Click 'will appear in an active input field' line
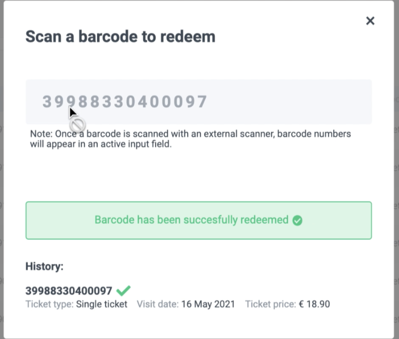This screenshot has height=339, width=399. point(101,144)
